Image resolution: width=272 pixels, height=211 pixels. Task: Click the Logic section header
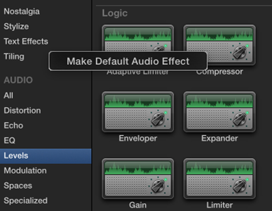(115, 13)
